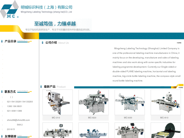Click the 友情链接 sidebar heading
The image size is (184, 138).
pos(10,136)
